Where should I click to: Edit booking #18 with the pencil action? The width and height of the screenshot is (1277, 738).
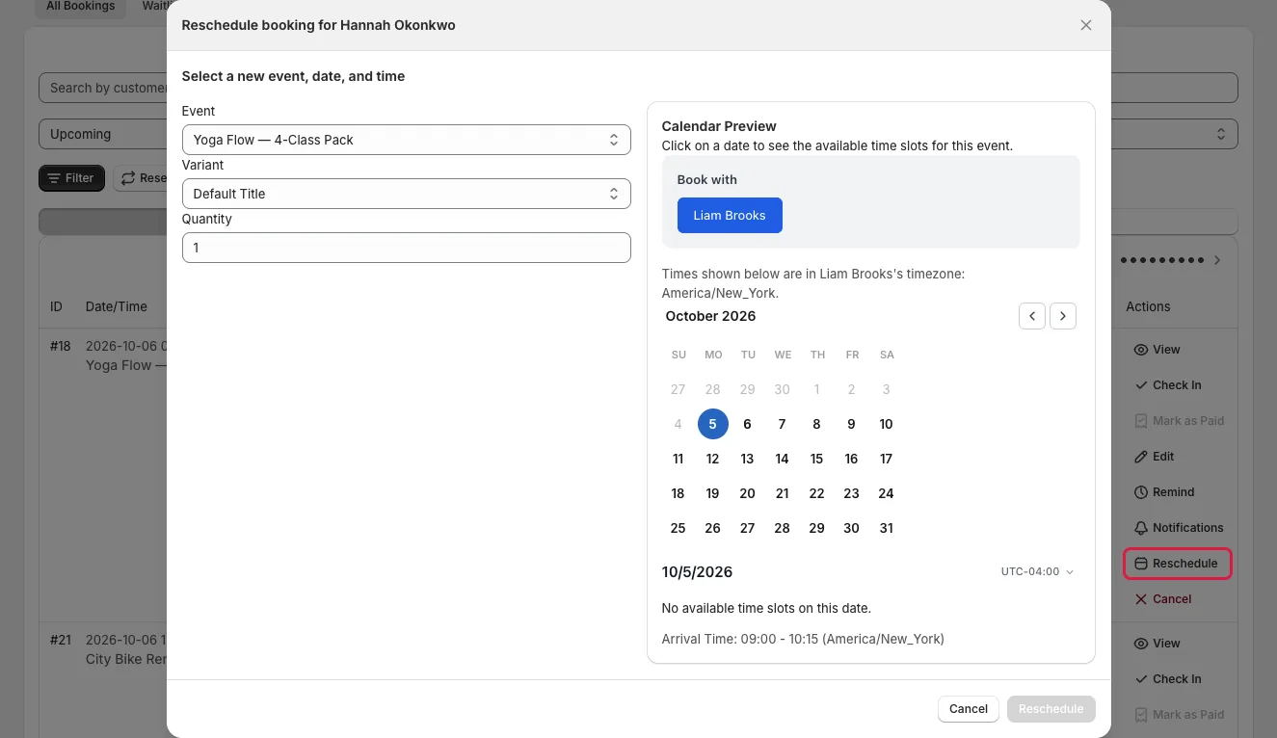(x=1155, y=457)
